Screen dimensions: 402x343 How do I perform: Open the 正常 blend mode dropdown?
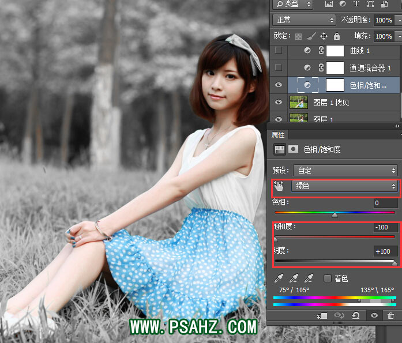tap(303, 20)
